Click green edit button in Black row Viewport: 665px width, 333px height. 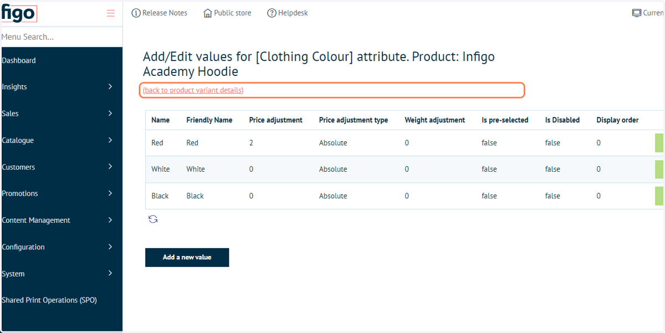pyautogui.click(x=659, y=196)
